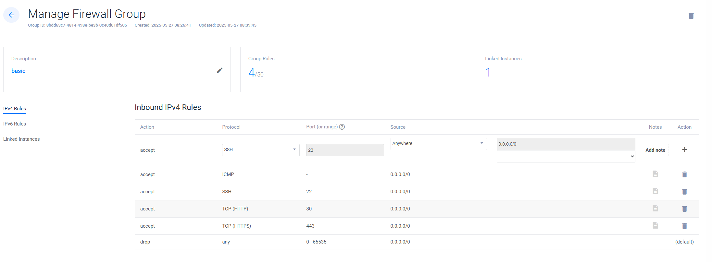The image size is (712, 262).
Task: Click the source 0.0.0.0/0 in the ICMP row
Action: pyautogui.click(x=400, y=174)
